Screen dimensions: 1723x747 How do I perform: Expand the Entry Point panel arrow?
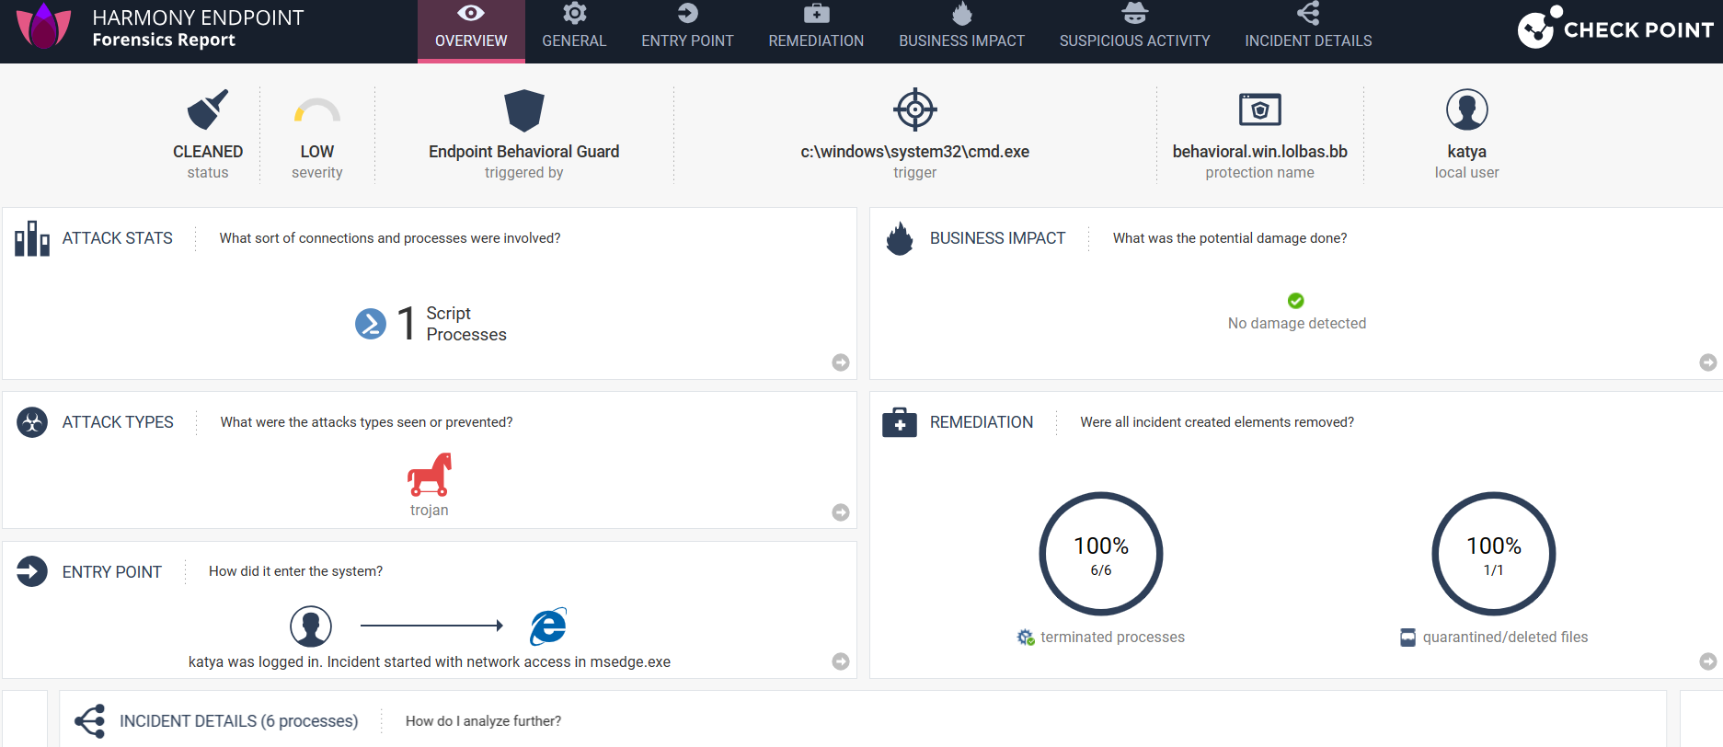pos(841,661)
